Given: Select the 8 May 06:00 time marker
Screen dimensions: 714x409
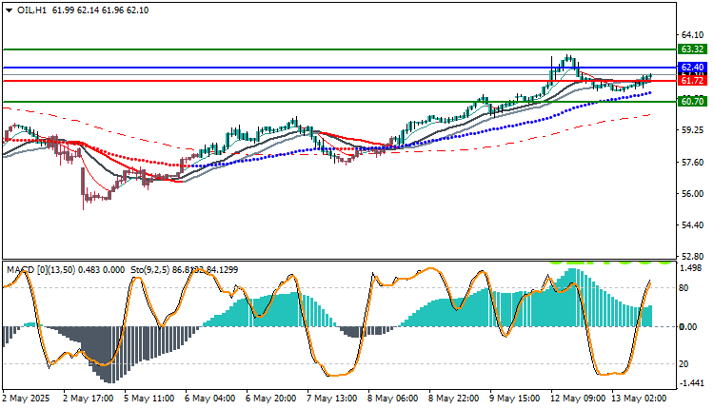Looking at the screenshot, I should click(392, 399).
